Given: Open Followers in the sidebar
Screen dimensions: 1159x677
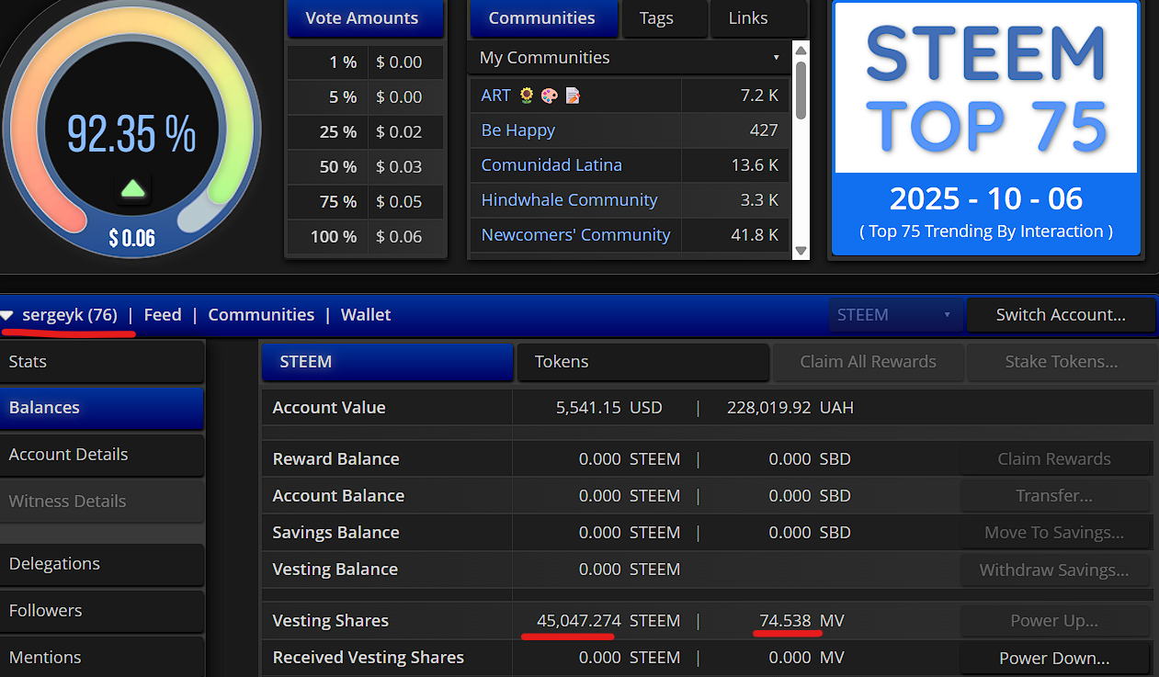Looking at the screenshot, I should 102,611.
